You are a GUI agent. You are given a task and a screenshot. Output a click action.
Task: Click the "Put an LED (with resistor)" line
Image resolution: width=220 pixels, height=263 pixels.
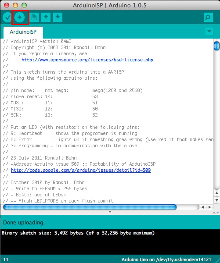click(71, 127)
